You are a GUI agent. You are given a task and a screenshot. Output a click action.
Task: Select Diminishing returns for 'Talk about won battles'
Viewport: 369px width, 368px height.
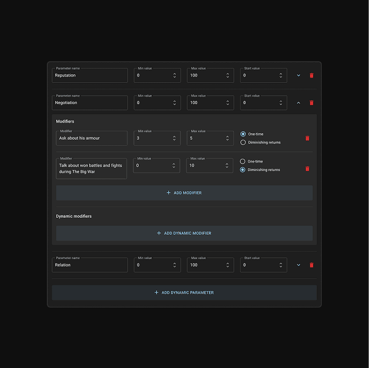point(243,170)
